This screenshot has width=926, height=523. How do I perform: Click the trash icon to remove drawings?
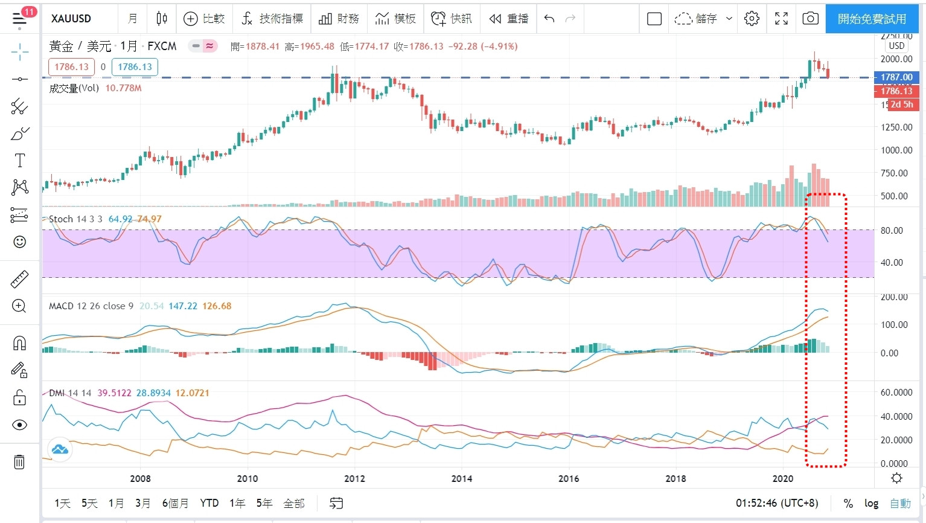click(19, 462)
